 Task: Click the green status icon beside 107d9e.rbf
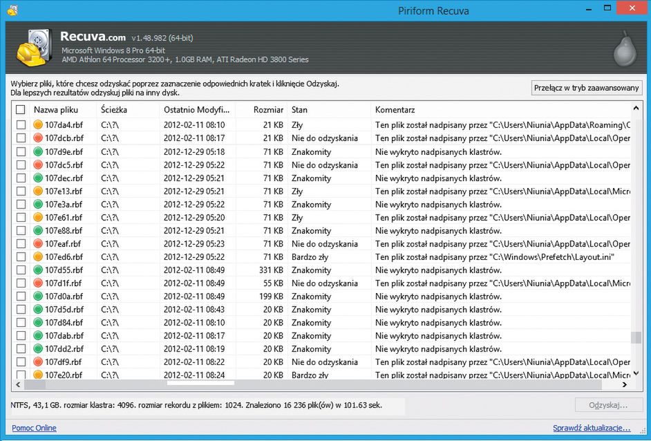pos(38,151)
